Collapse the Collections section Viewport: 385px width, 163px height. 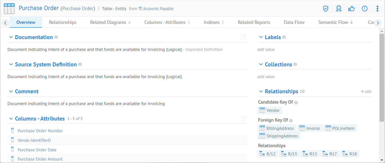point(261,64)
